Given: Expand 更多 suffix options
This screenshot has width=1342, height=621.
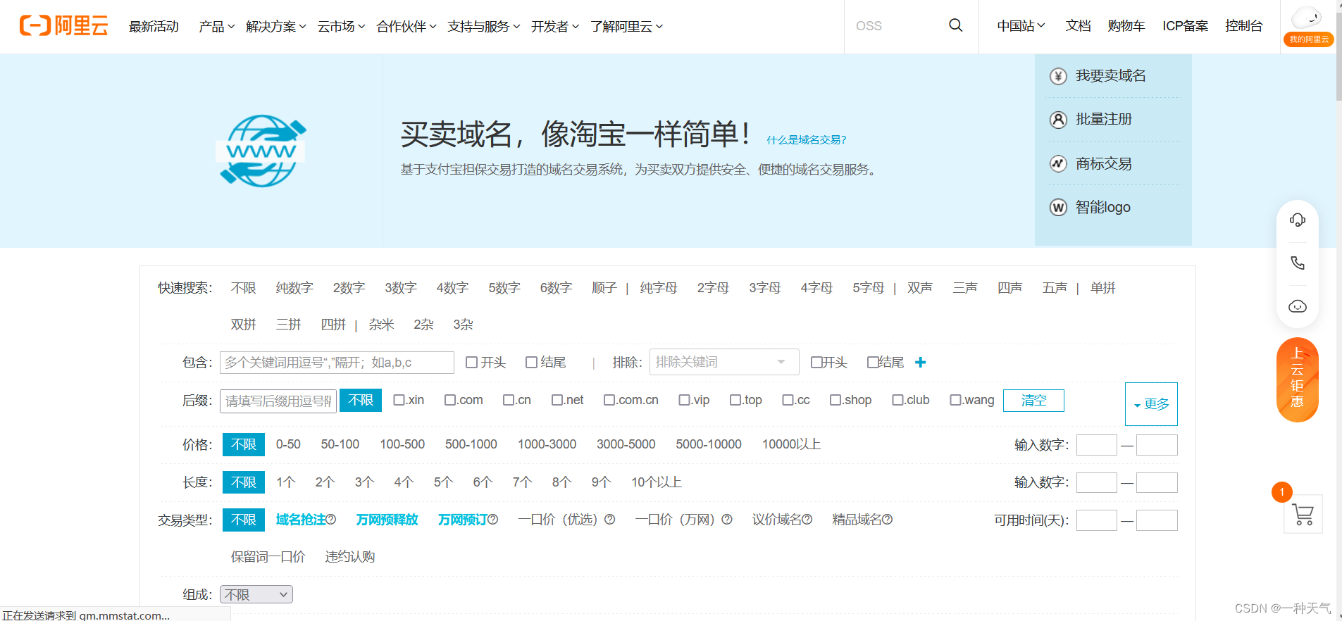Looking at the screenshot, I should (x=1151, y=404).
